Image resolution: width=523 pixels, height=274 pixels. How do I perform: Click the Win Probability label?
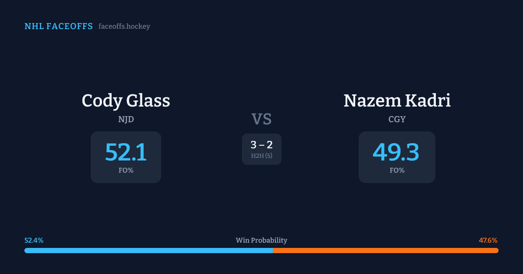pos(261,241)
